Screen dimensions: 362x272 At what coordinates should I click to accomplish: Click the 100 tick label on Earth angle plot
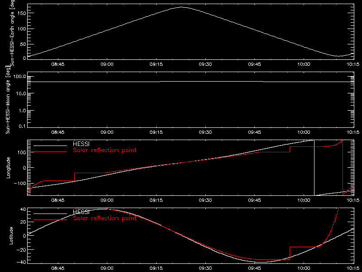22,29
